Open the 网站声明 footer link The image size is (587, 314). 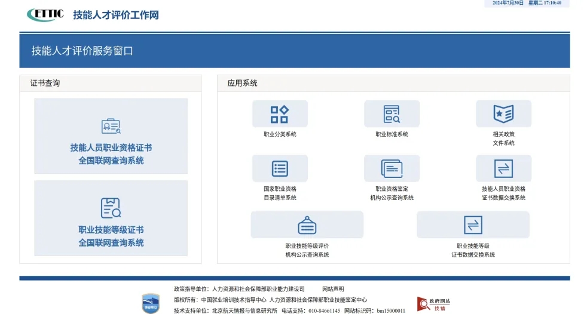click(333, 289)
